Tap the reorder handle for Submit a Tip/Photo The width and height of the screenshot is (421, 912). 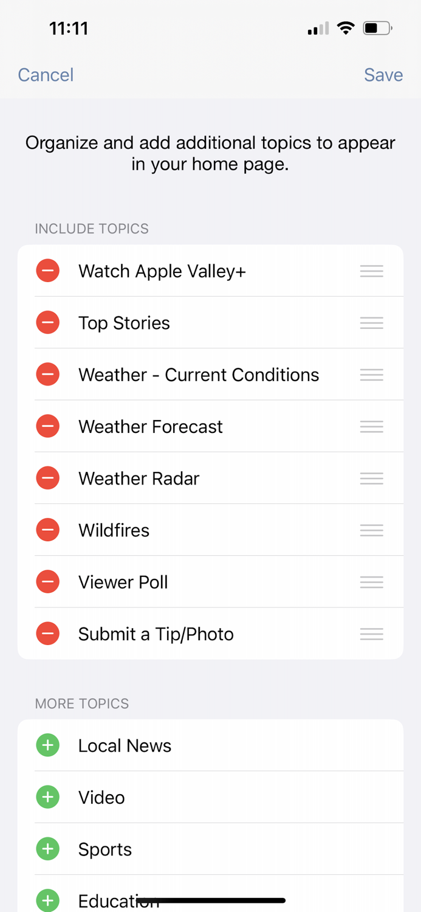click(x=371, y=633)
